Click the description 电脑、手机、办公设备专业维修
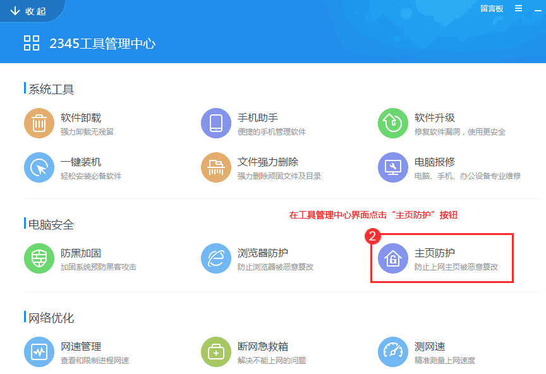Viewport: 546px width, 374px height. point(468,176)
